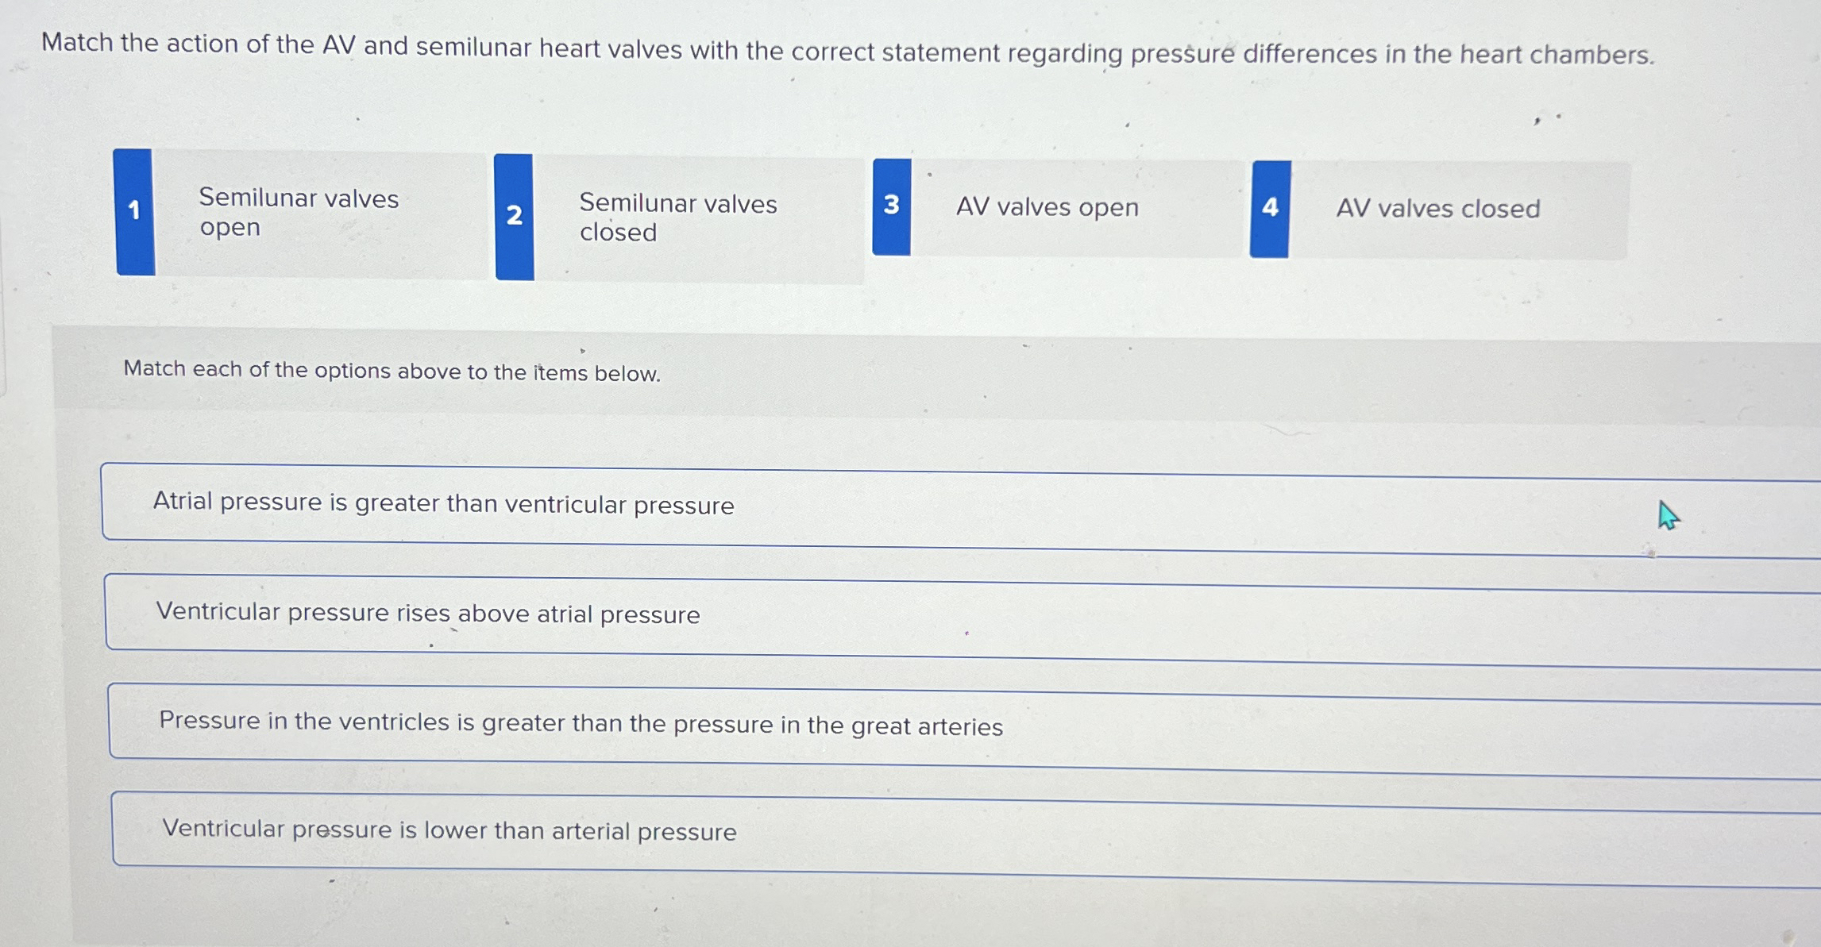Click the blue number 4 badge
This screenshot has height=947, width=1821.
(x=1269, y=209)
